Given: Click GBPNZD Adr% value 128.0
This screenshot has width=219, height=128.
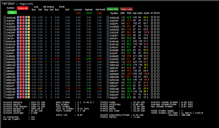Looking at the screenshot, I should (146, 74).
